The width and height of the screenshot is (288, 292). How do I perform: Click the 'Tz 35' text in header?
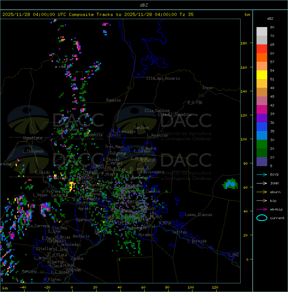coord(187,15)
